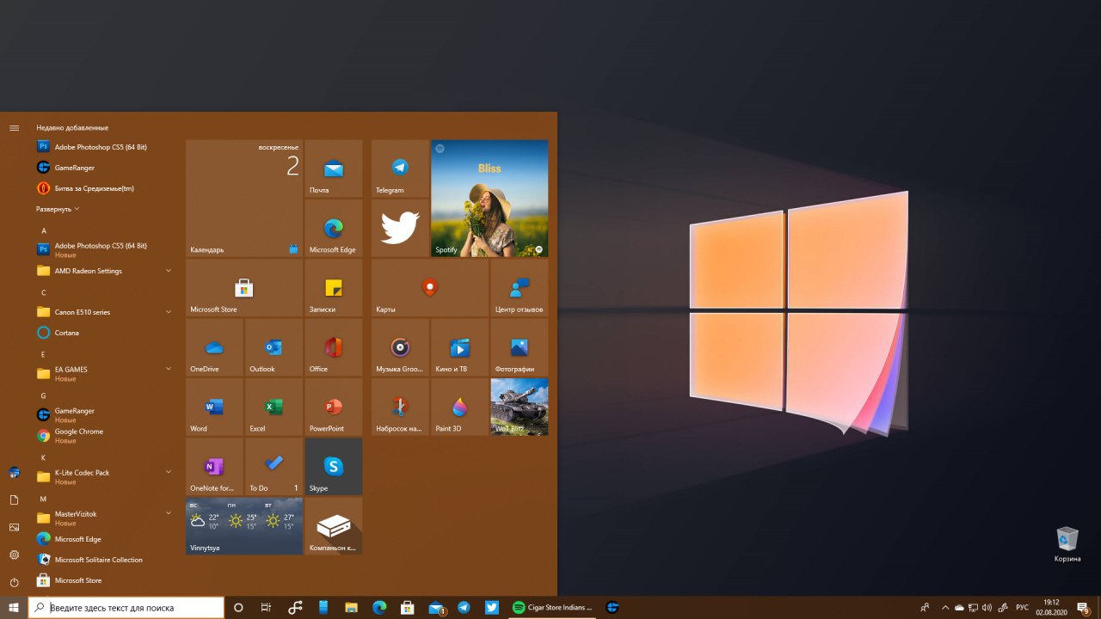The width and height of the screenshot is (1101, 619).
Task: Open the Twitter bird tile
Action: pos(400,228)
